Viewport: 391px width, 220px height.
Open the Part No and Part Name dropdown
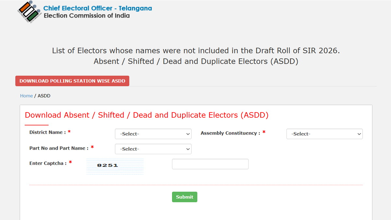[x=153, y=149]
